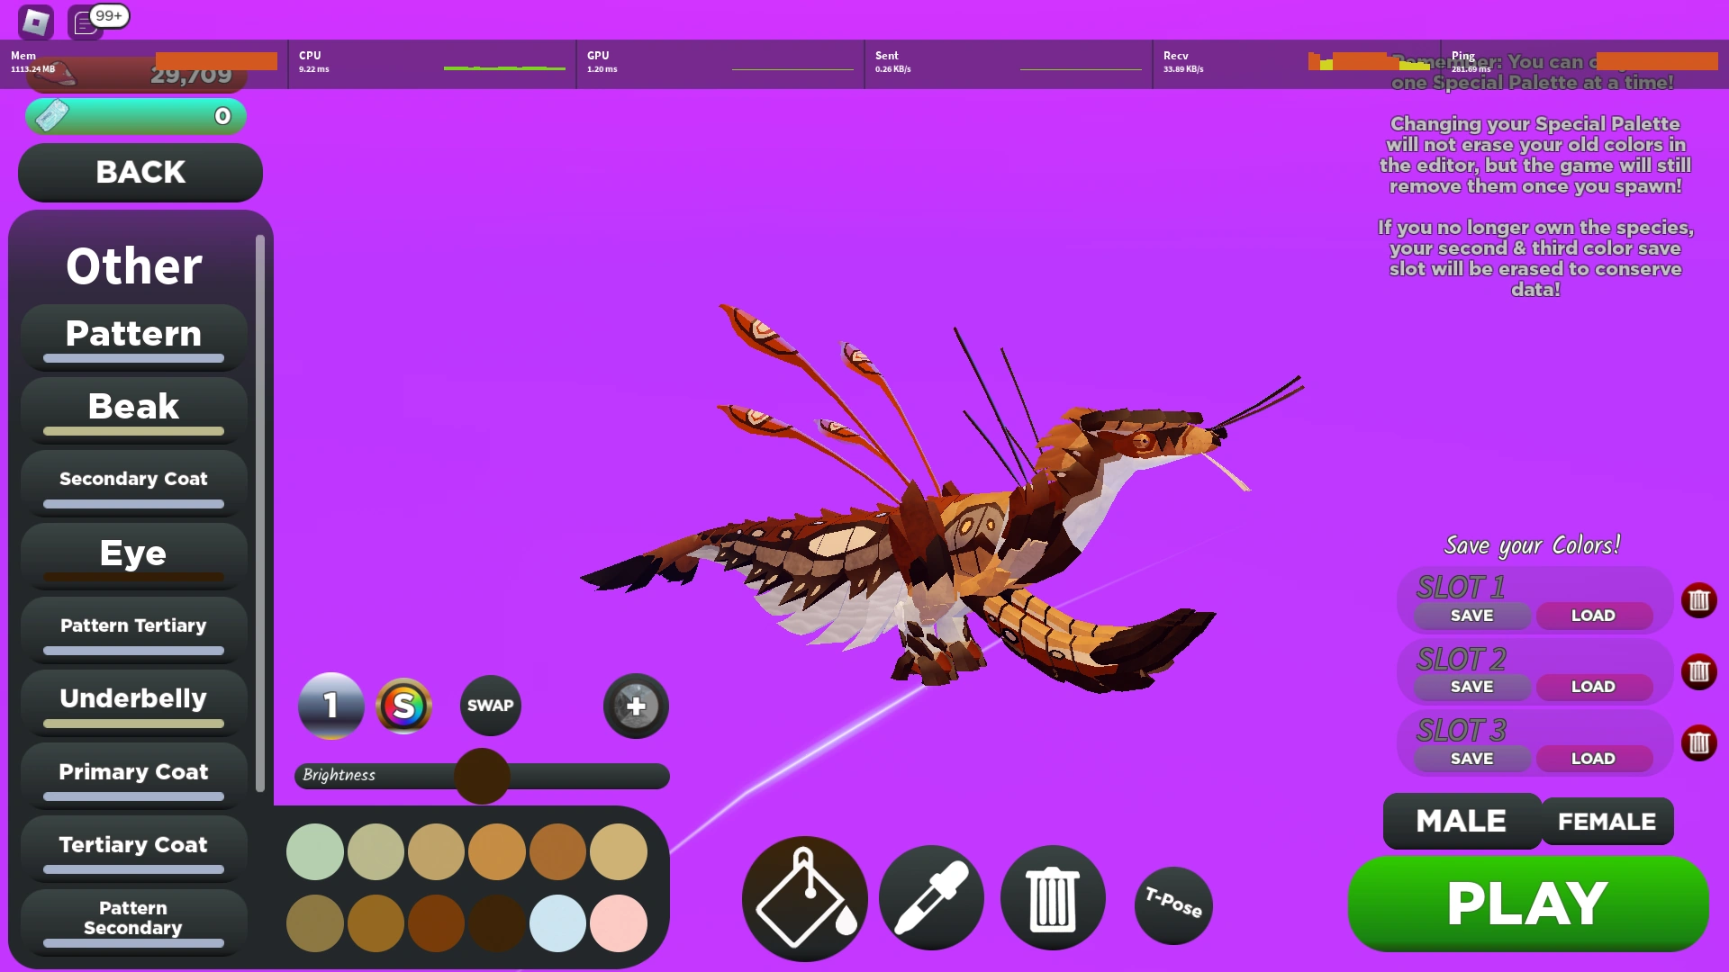The image size is (1729, 972).
Task: Switch gender to Female
Action: pos(1607,822)
